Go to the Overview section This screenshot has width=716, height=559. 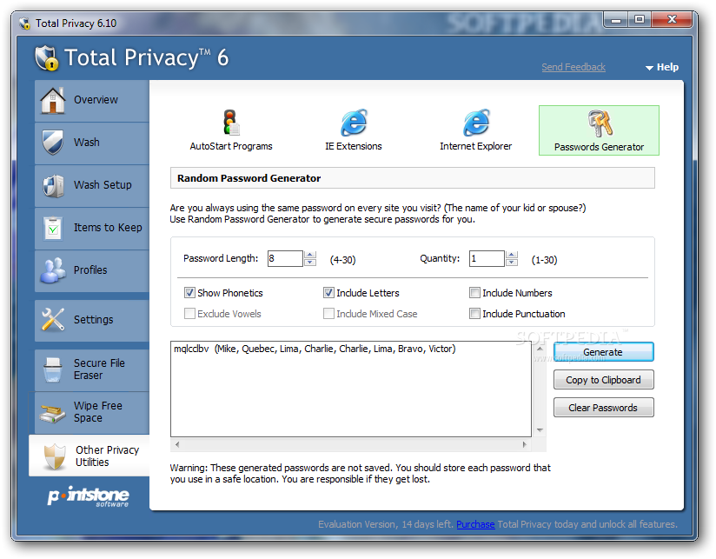coord(92,101)
